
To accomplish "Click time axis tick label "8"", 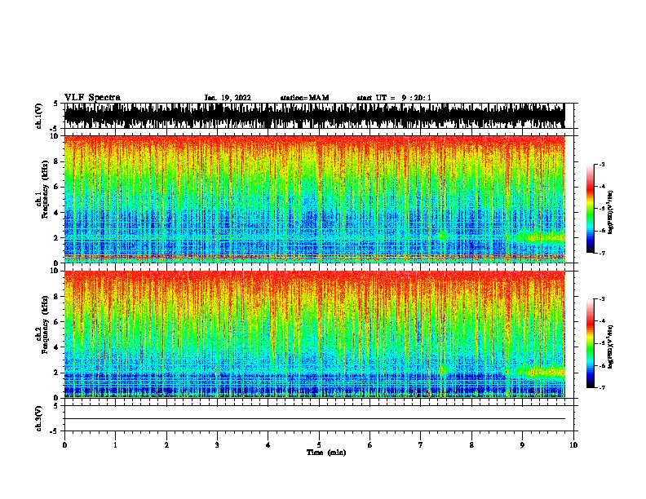I will pyautogui.click(x=471, y=445).
